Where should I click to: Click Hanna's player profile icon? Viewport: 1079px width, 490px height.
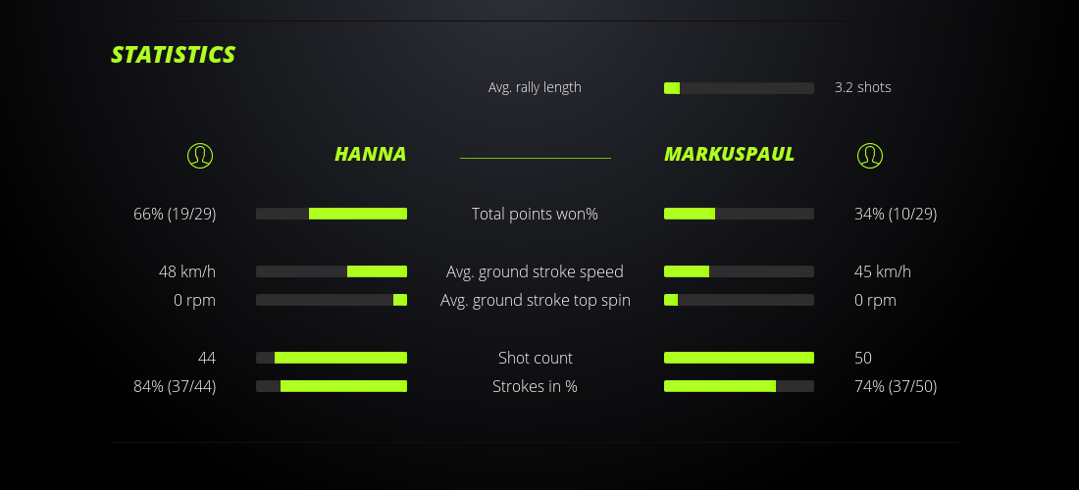coord(200,155)
